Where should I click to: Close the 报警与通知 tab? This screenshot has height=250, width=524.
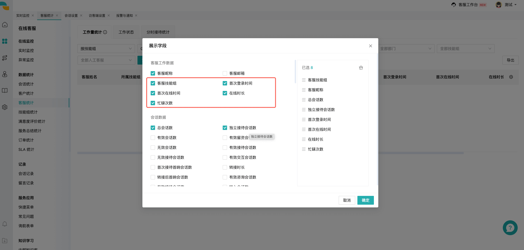pyautogui.click(x=136, y=15)
